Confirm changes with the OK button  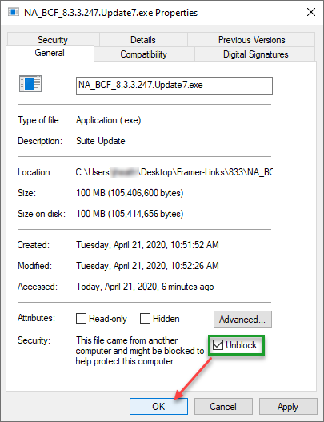pos(158,407)
